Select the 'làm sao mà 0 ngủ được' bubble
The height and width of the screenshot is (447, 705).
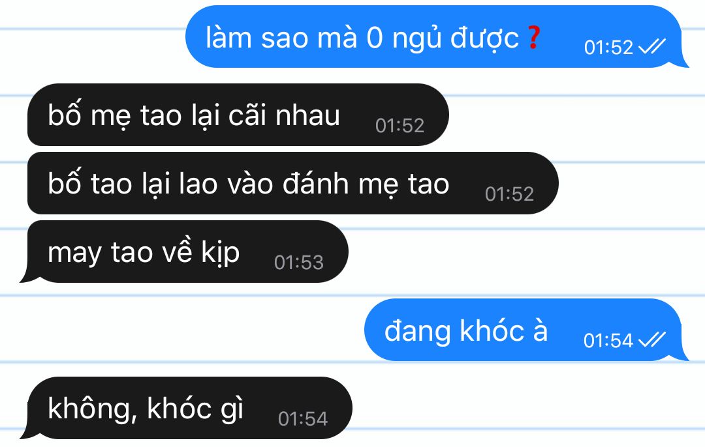436,36
